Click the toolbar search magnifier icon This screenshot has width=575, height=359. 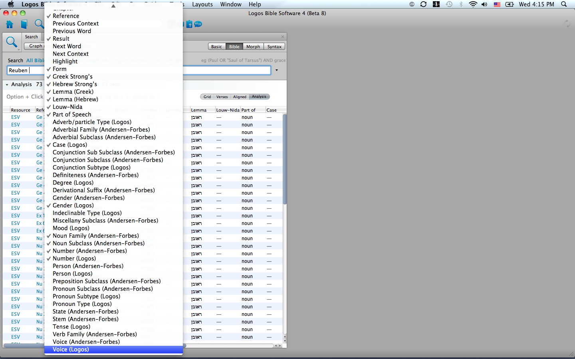[39, 24]
